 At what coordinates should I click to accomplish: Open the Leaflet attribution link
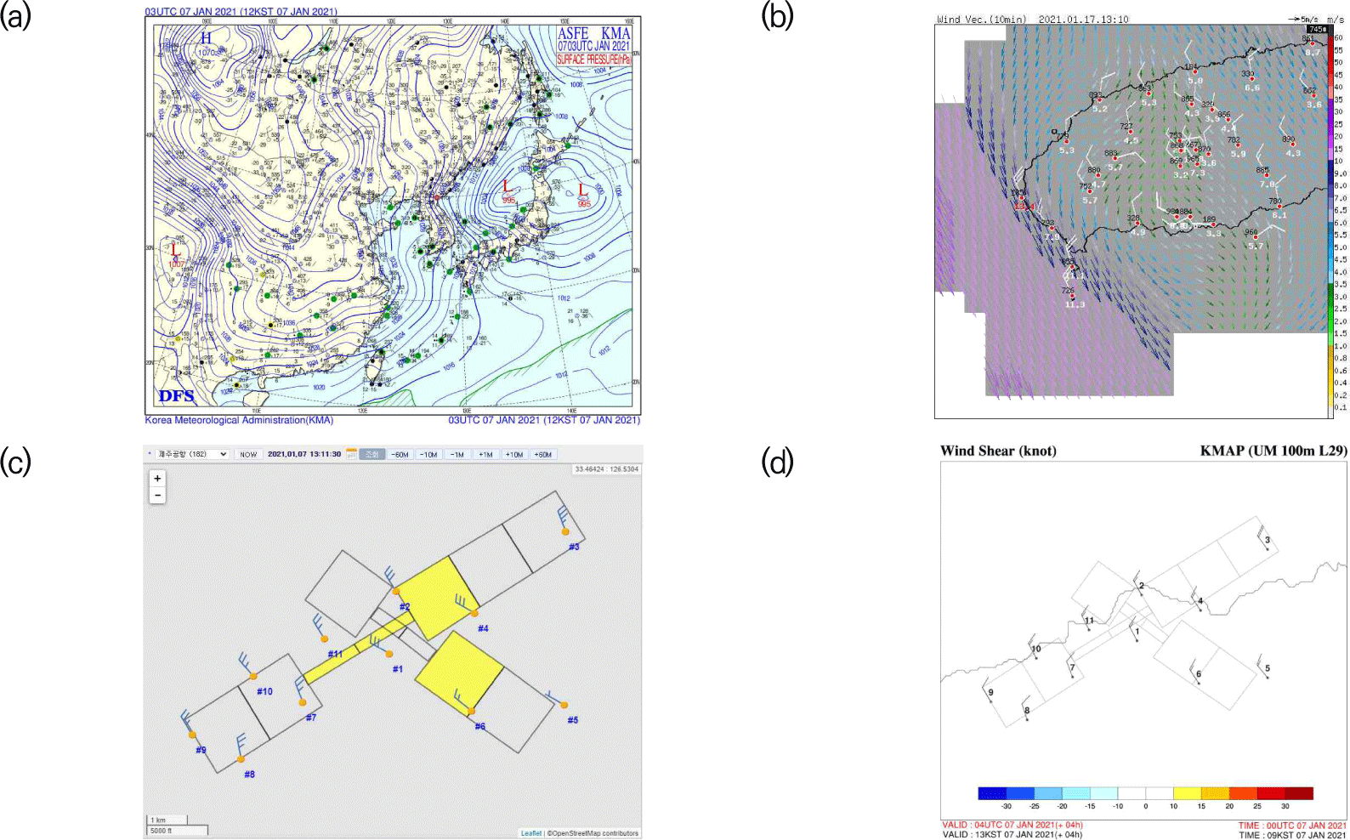(531, 833)
